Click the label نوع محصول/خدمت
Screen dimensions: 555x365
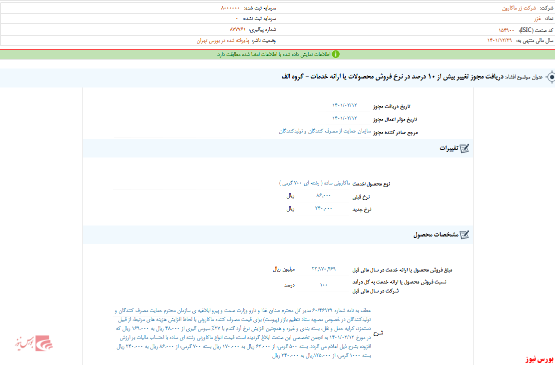(372, 184)
